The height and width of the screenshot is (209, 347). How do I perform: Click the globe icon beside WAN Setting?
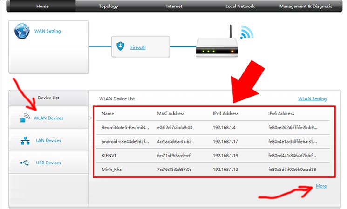click(22, 31)
